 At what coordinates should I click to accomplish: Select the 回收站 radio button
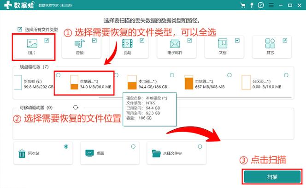click(x=66, y=146)
